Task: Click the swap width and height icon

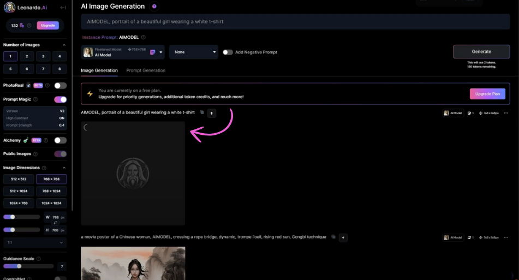Action: coord(55,223)
